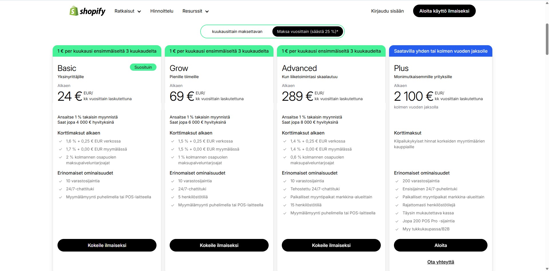Click the chevron icon next to Resurssit
Screen dimensions: 549x271
point(207,11)
